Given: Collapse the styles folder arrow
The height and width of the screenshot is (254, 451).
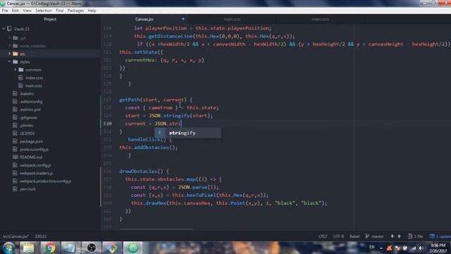Looking at the screenshot, I should [9, 61].
